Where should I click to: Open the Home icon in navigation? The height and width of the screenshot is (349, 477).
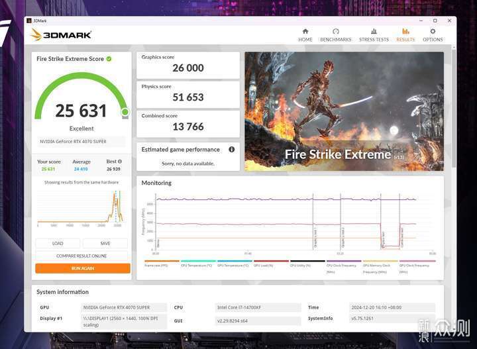(305, 31)
